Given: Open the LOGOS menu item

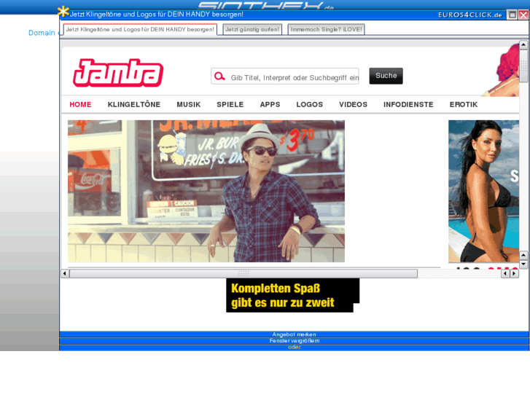Looking at the screenshot, I should (x=310, y=104).
